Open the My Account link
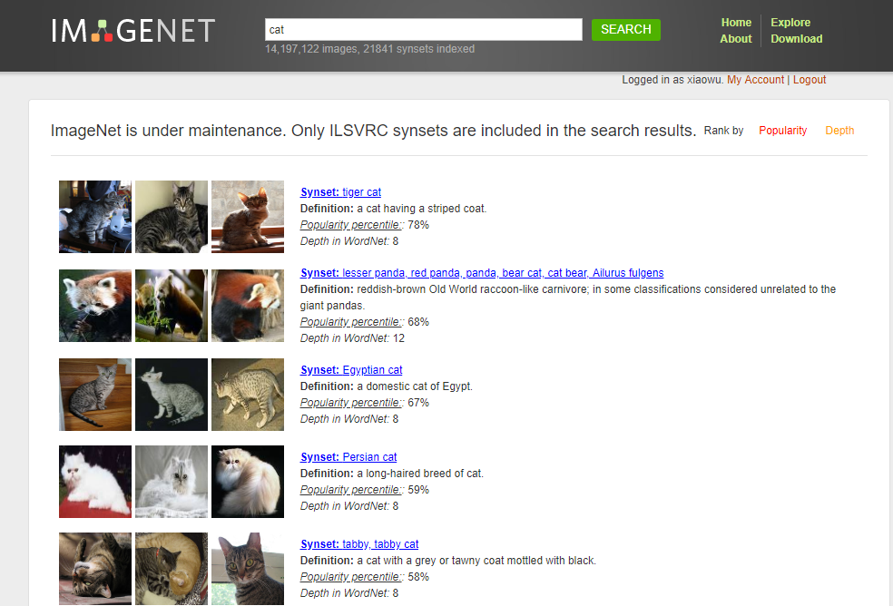This screenshot has height=606, width=893. coord(755,80)
